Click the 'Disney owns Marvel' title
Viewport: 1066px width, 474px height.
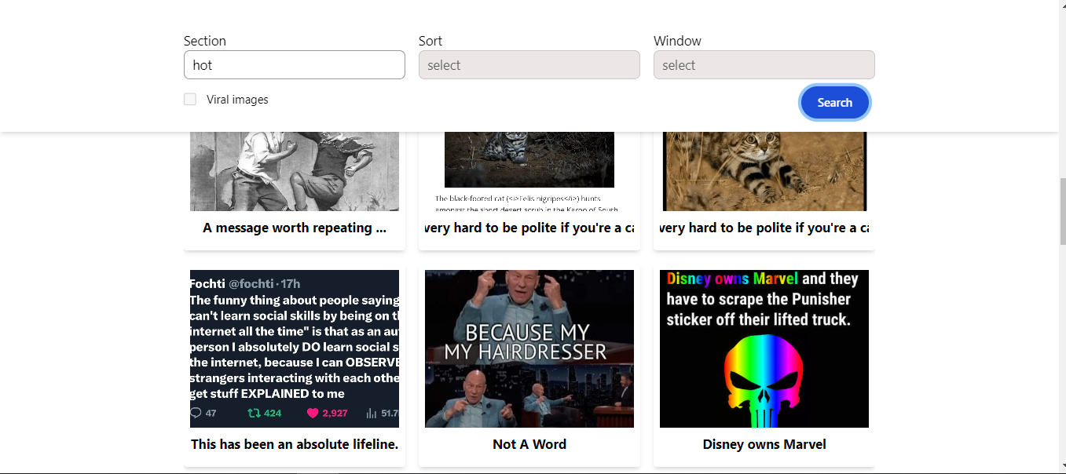pyautogui.click(x=764, y=444)
